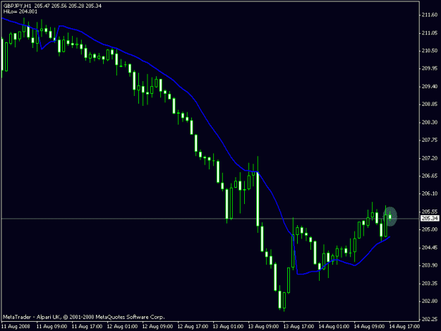Viewport: 441px width, 331px height.
Task: Click the 14 Aug 09:00 time label
Action: pos(369,326)
